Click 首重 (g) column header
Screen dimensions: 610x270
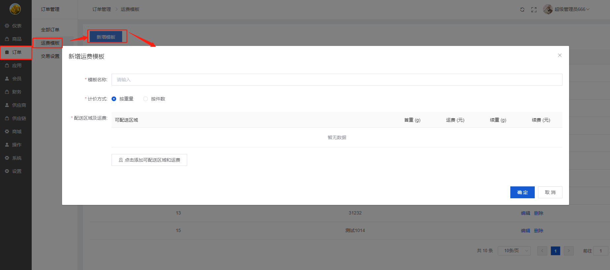(x=412, y=120)
